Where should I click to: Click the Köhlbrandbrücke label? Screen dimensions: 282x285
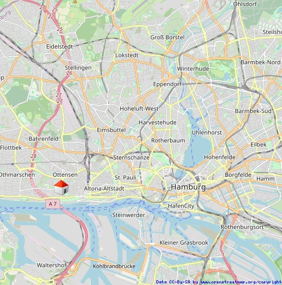(x=114, y=266)
